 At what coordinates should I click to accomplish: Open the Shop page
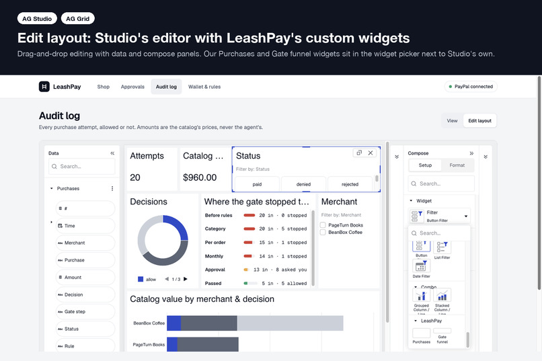[x=104, y=87]
